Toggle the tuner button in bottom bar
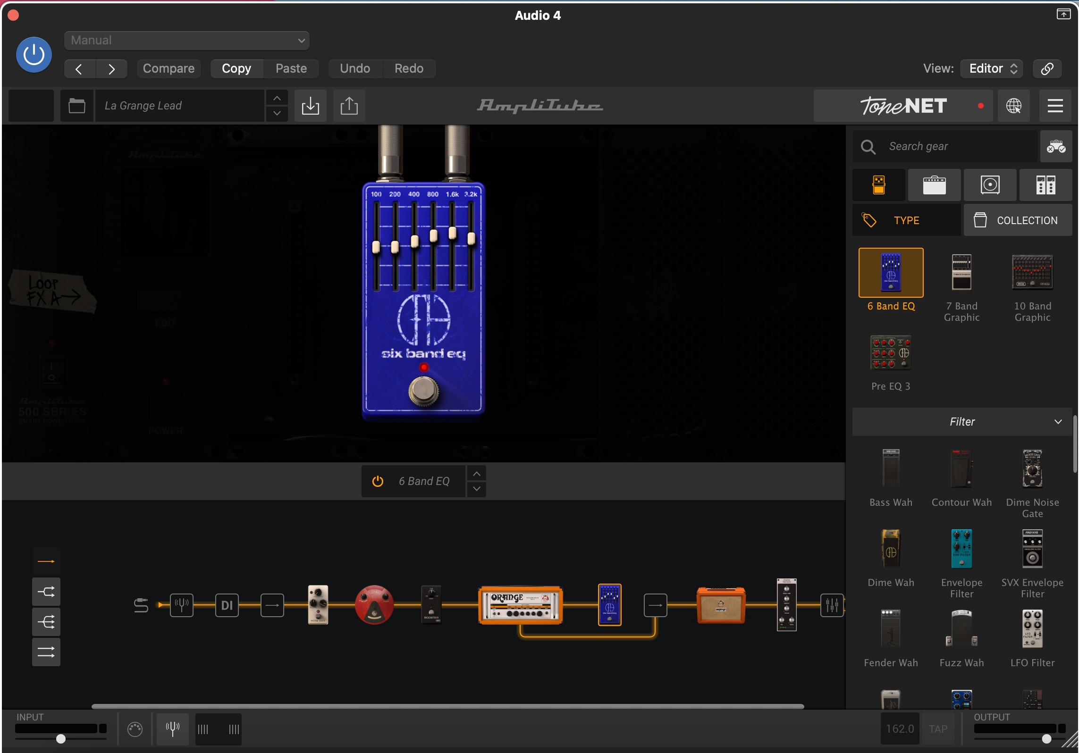This screenshot has width=1079, height=753. coord(173,729)
